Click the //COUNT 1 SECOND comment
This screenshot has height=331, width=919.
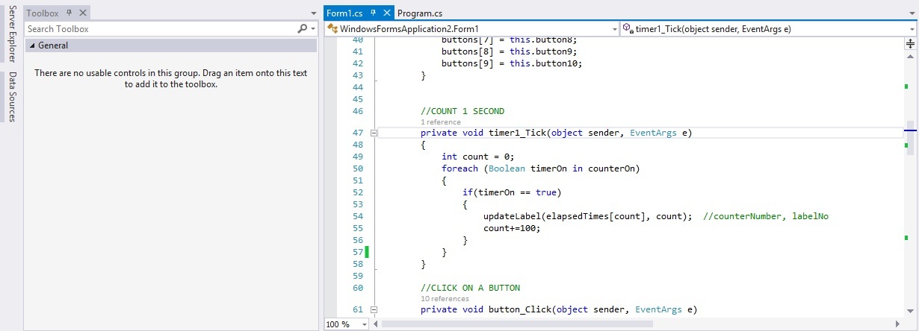(462, 111)
